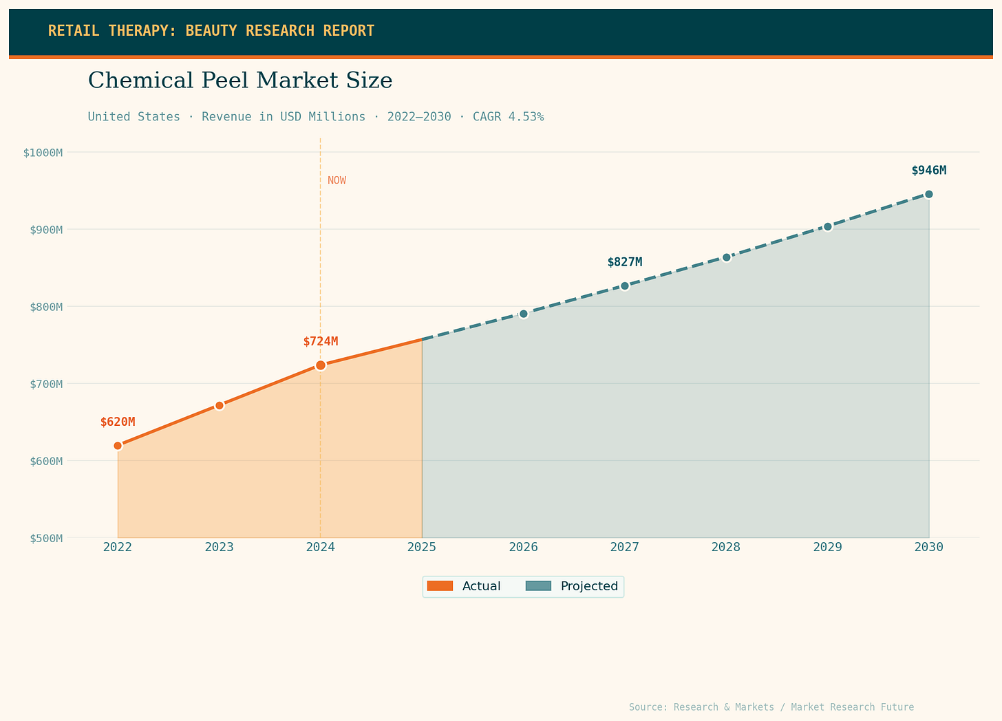Click the '$900M' y-axis label
The height and width of the screenshot is (721, 1002).
pos(46,229)
